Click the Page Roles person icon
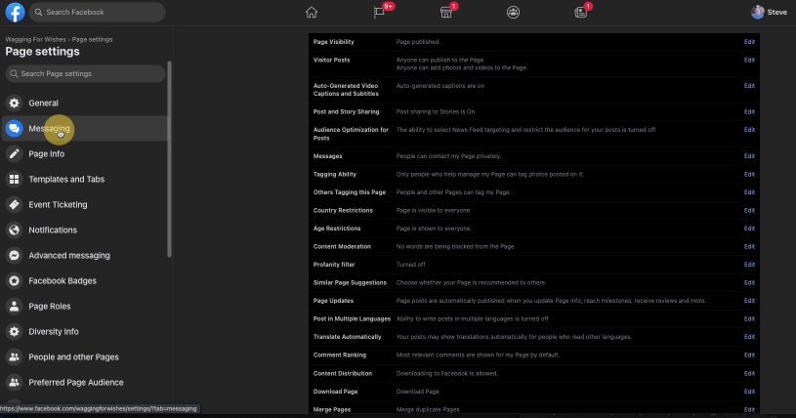 15,307
